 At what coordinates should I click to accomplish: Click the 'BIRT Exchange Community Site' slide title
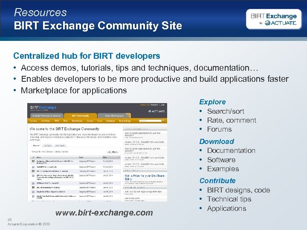pyautogui.click(x=98, y=26)
